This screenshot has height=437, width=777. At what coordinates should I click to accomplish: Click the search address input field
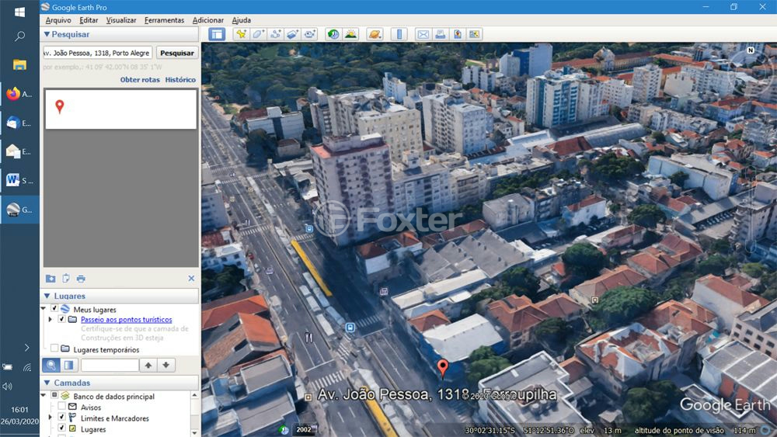pyautogui.click(x=98, y=53)
